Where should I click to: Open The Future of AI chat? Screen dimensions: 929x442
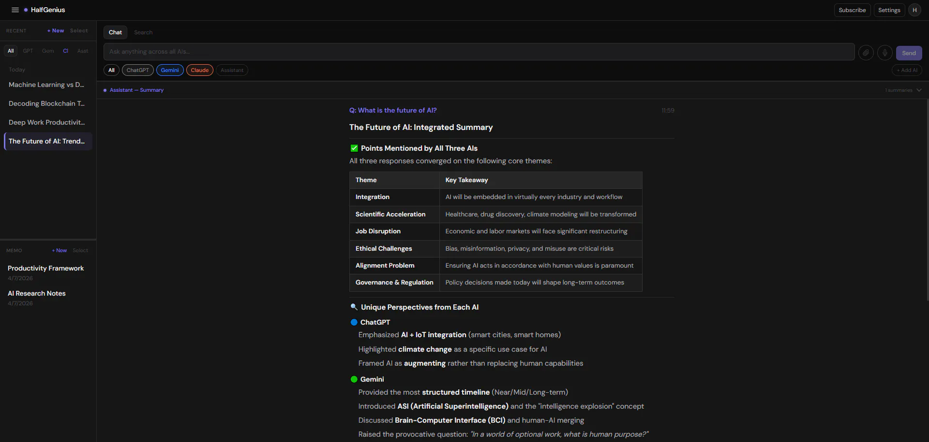[x=48, y=141]
